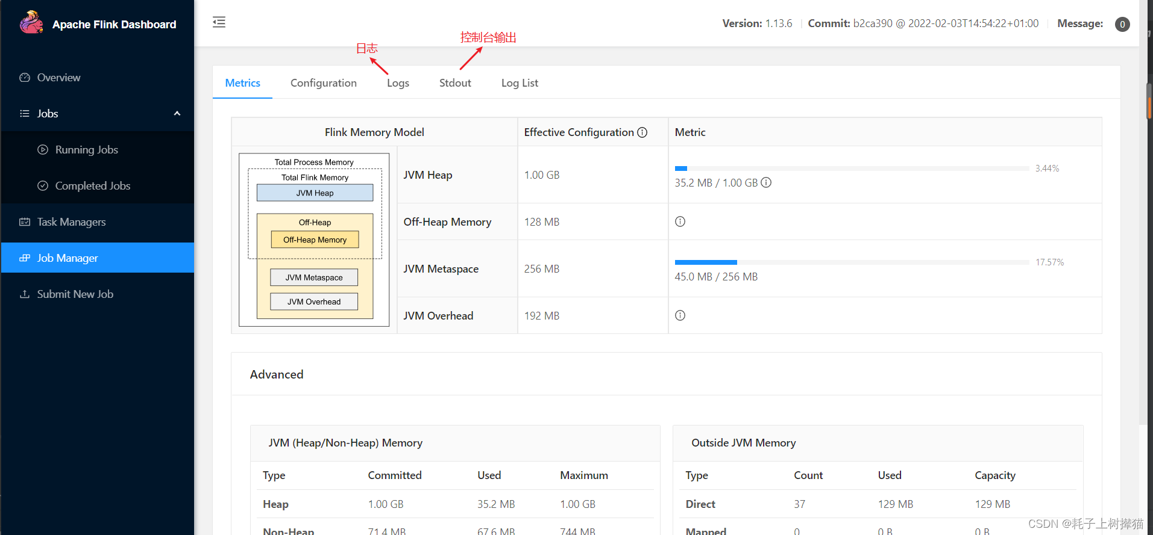Click the Submit New Job upload icon
This screenshot has height=535, width=1153.
25,294
